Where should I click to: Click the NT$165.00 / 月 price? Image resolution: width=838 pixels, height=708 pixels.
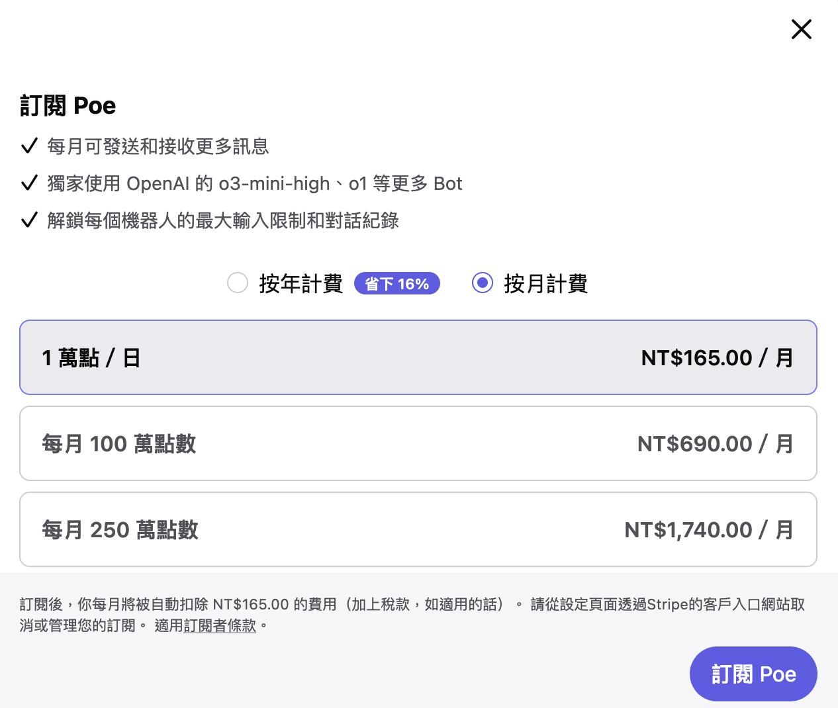pyautogui.click(x=717, y=358)
